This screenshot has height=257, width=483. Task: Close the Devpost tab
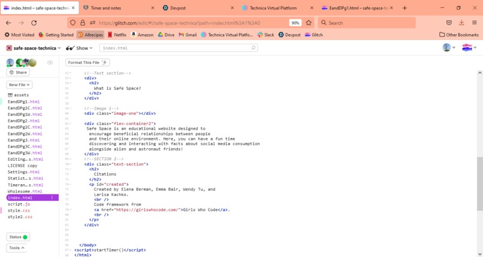[233, 8]
